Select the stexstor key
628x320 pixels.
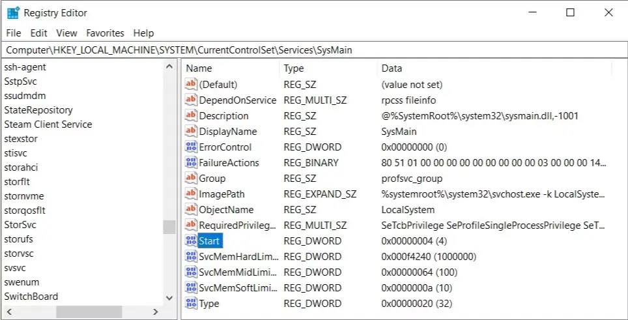[x=21, y=139]
